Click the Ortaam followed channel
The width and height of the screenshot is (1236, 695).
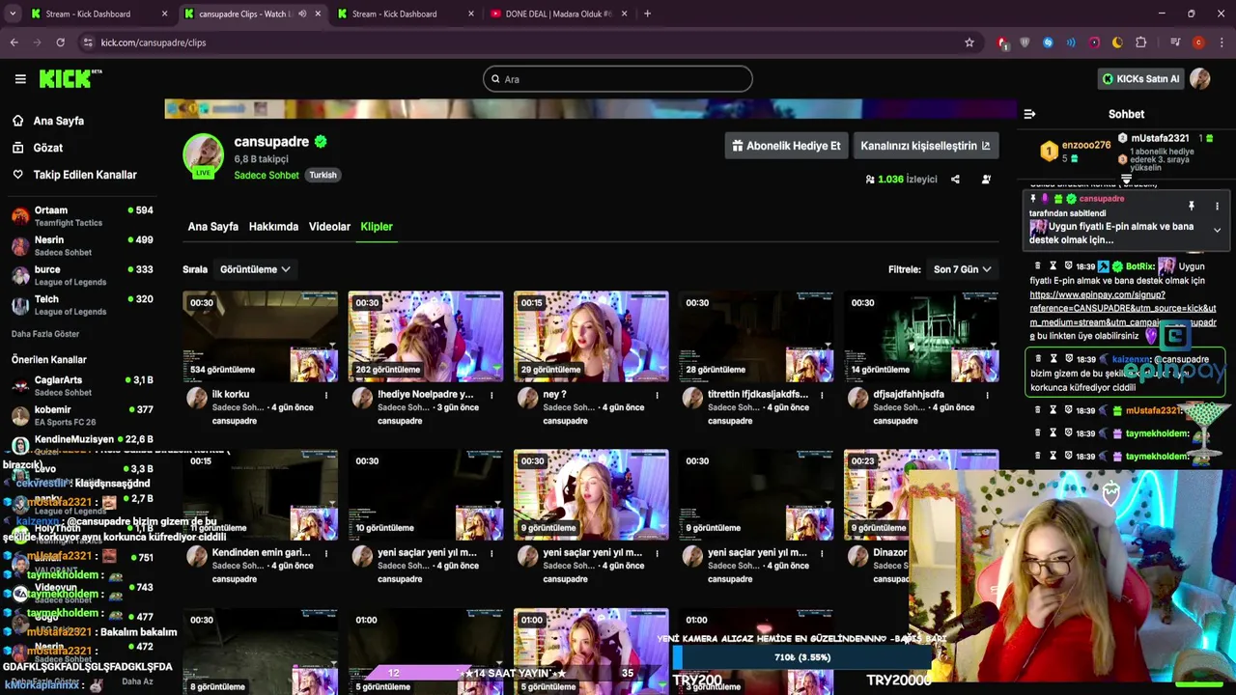pyautogui.click(x=82, y=216)
